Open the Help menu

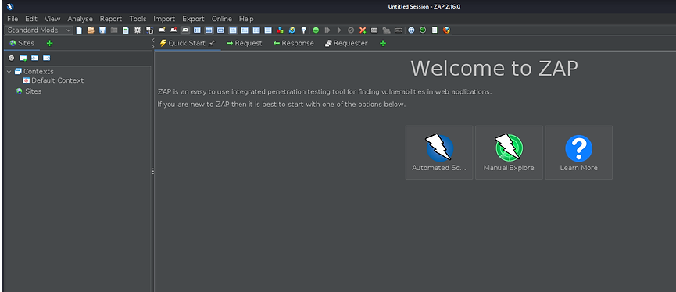pos(246,19)
